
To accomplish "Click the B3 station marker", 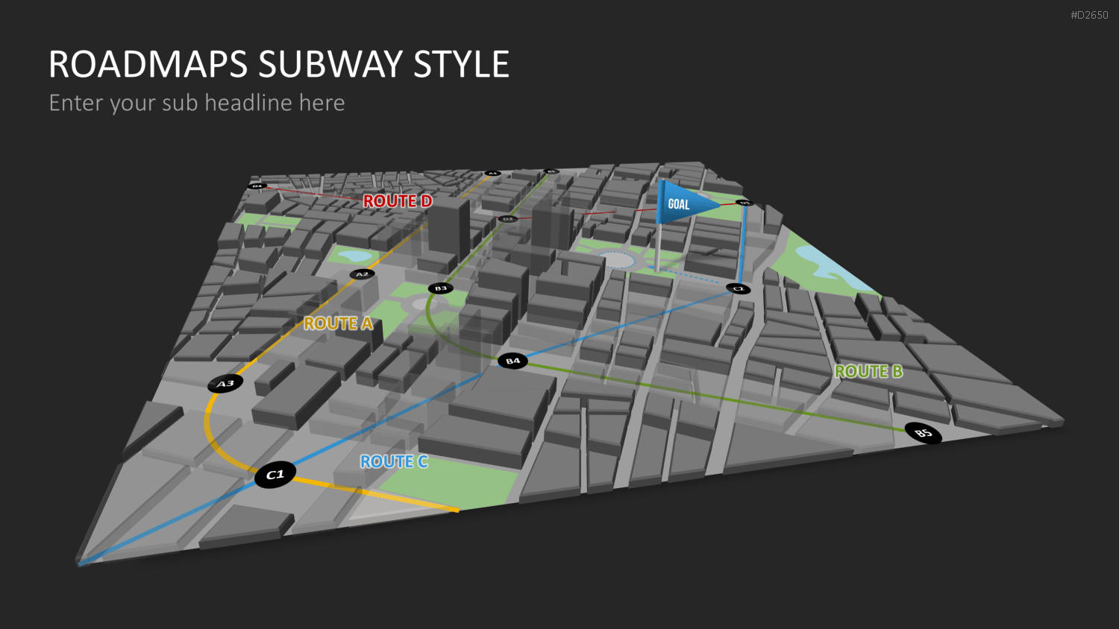I will tap(440, 288).
